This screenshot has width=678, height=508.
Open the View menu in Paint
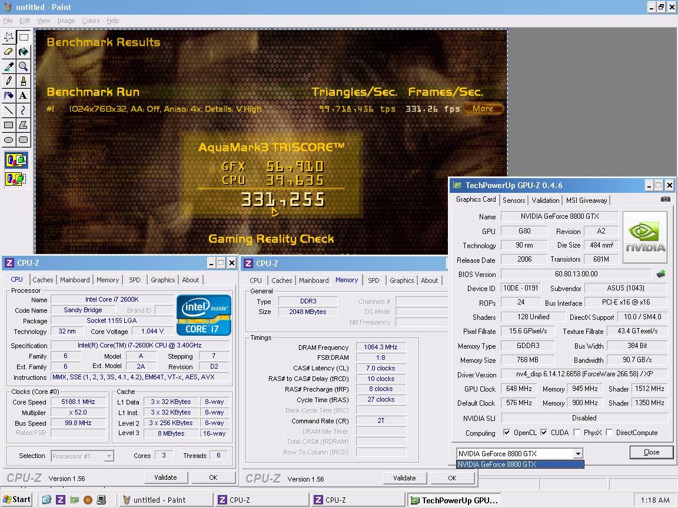[x=44, y=21]
